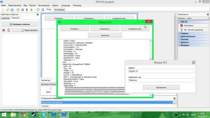Viewport: 210px width, 118px height.
Task: Open the Вид menu
Action: click(x=25, y=6)
